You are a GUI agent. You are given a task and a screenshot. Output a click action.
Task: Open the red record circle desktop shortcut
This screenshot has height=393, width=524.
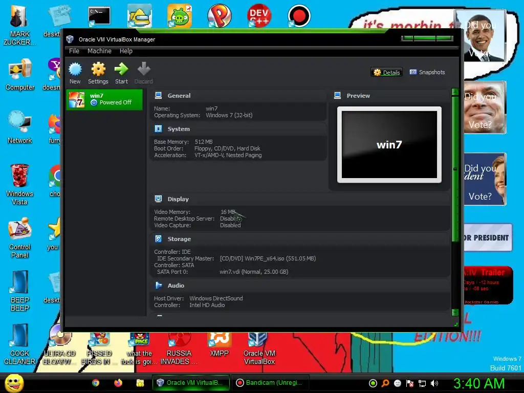[299, 16]
